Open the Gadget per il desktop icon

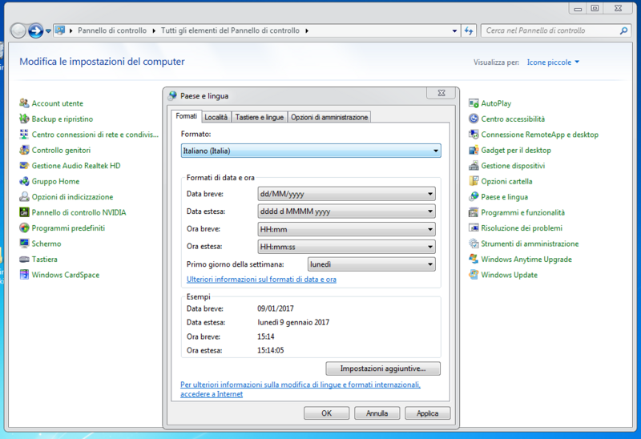(474, 151)
